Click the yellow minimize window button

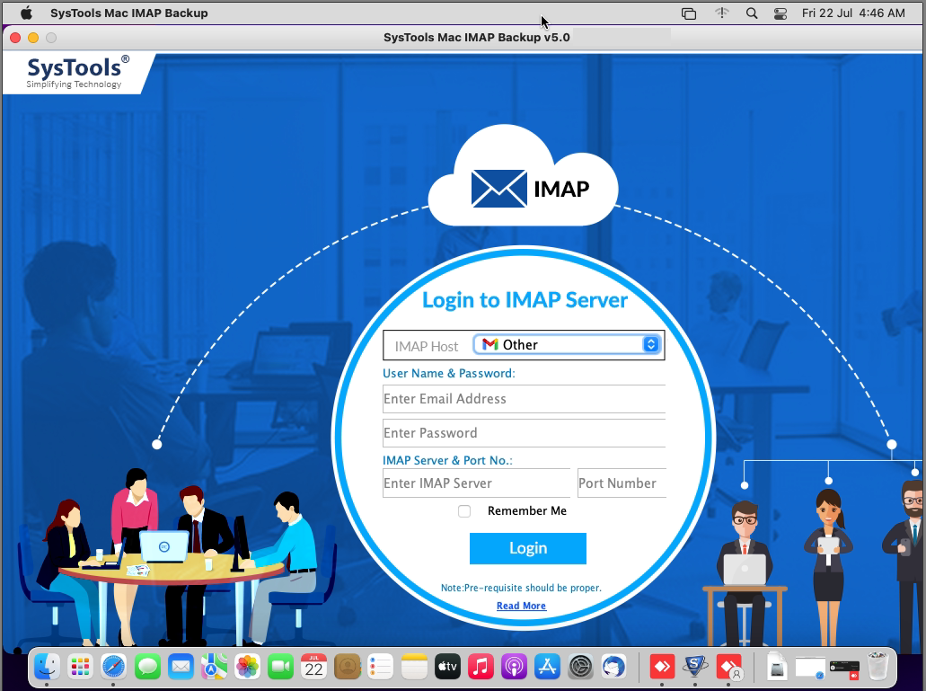coord(33,38)
